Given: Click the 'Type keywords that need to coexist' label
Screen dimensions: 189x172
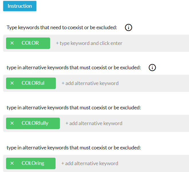Looking at the screenshot, I should [x=62, y=27].
